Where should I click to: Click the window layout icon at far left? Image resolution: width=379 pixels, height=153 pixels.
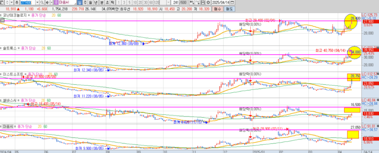point(2,3)
